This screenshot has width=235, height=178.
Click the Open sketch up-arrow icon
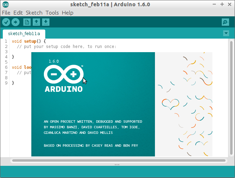point(36,22)
